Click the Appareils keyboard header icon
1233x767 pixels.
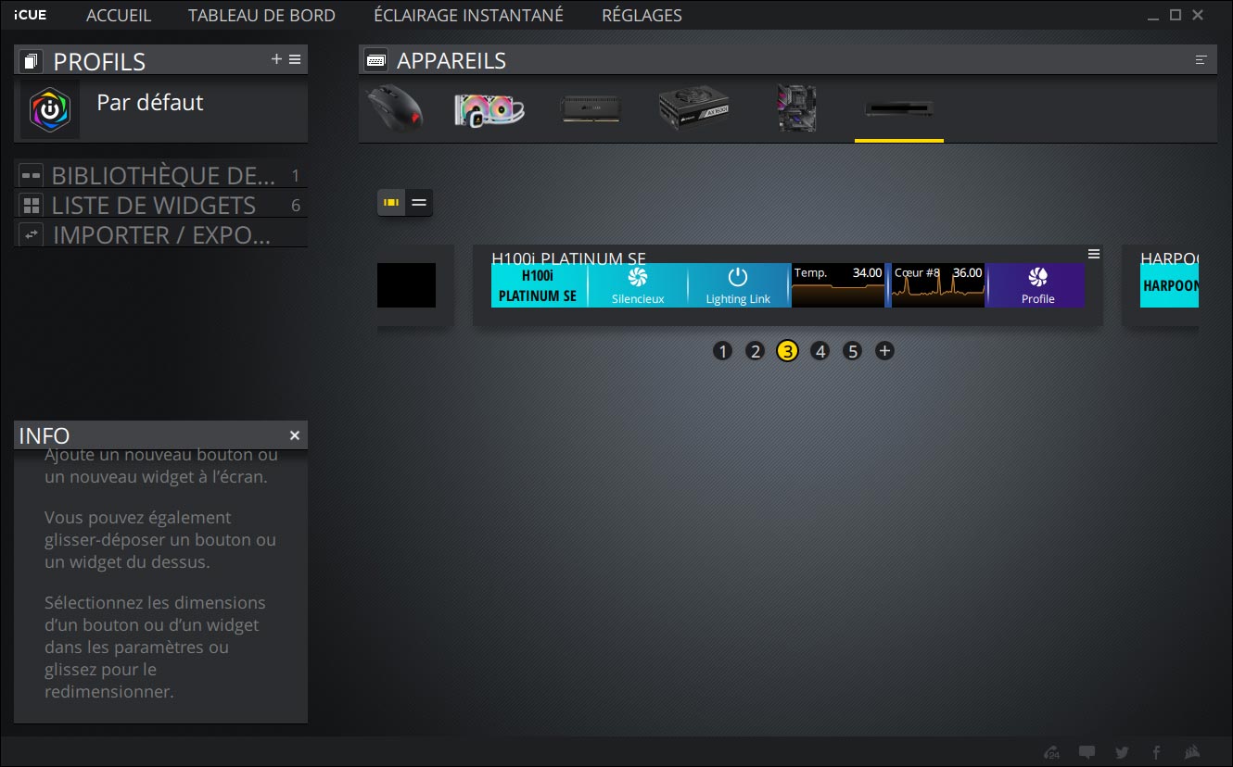[x=375, y=60]
